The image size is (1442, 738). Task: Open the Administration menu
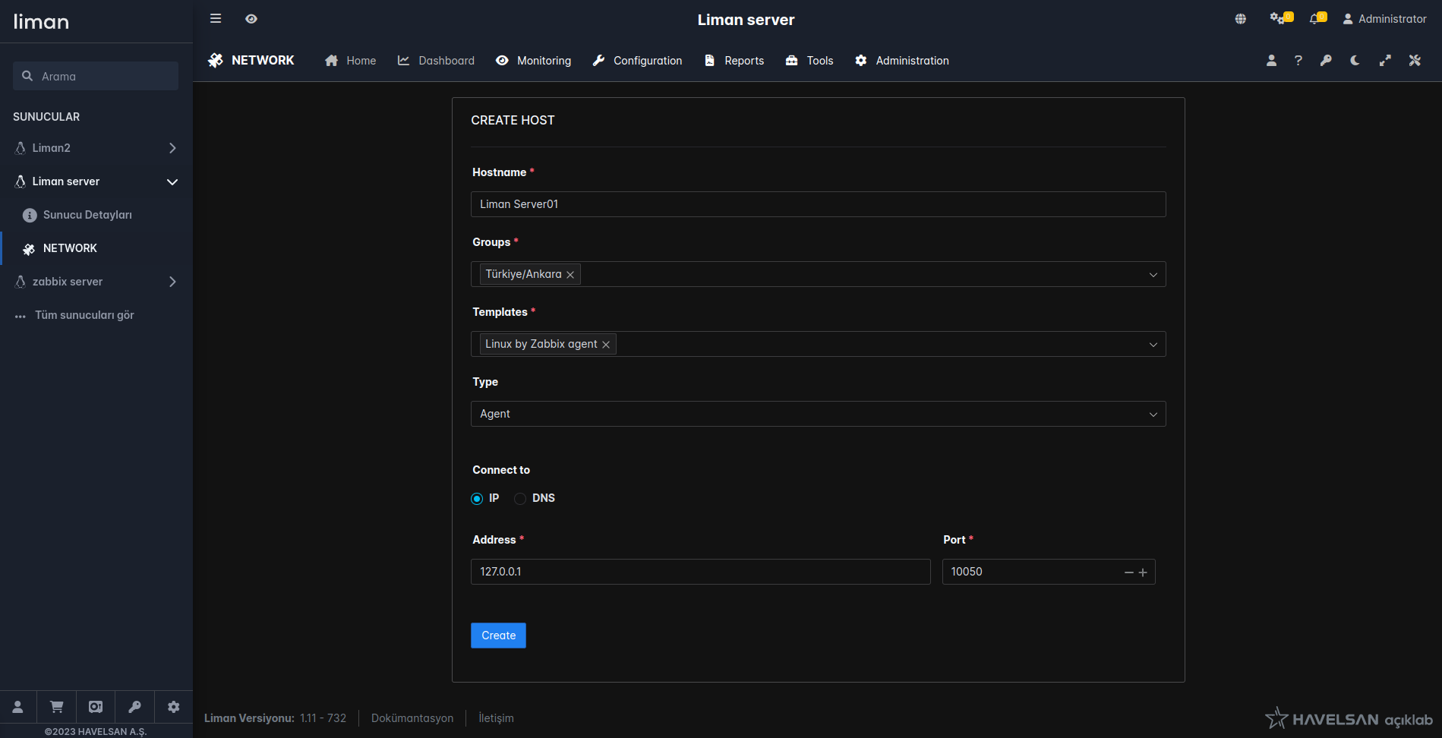coord(902,61)
